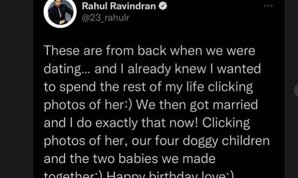The image size is (298, 178).
Task: Click the verified badge beside Rahul Ravindran
Action: click(163, 6)
